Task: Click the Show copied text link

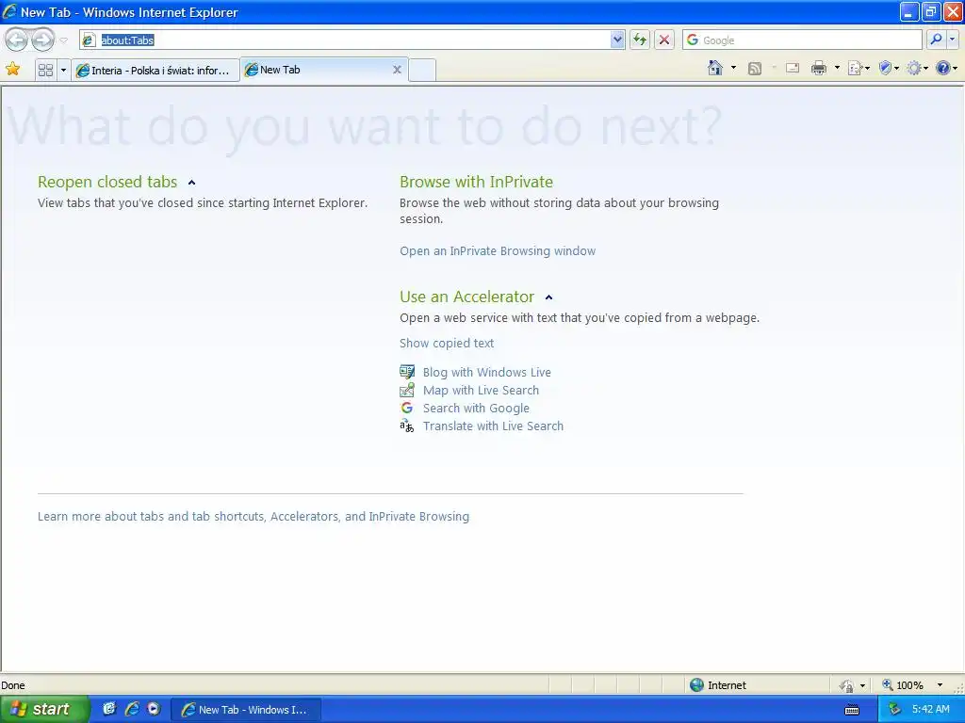Action: click(446, 343)
